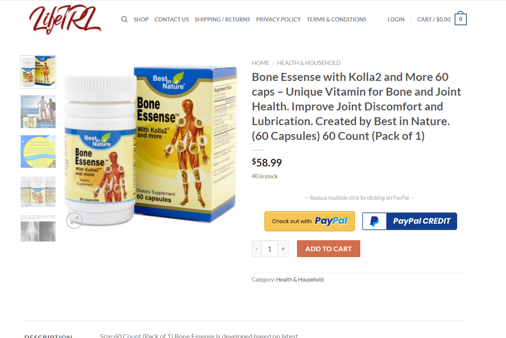The height and width of the screenshot is (338, 506).
Task: View the yellow circle info thumbnail
Action: click(x=38, y=152)
